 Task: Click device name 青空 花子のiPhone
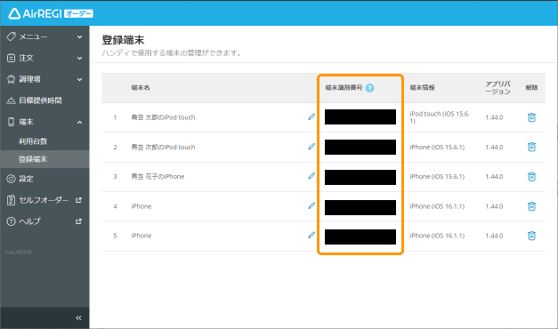coord(158,176)
